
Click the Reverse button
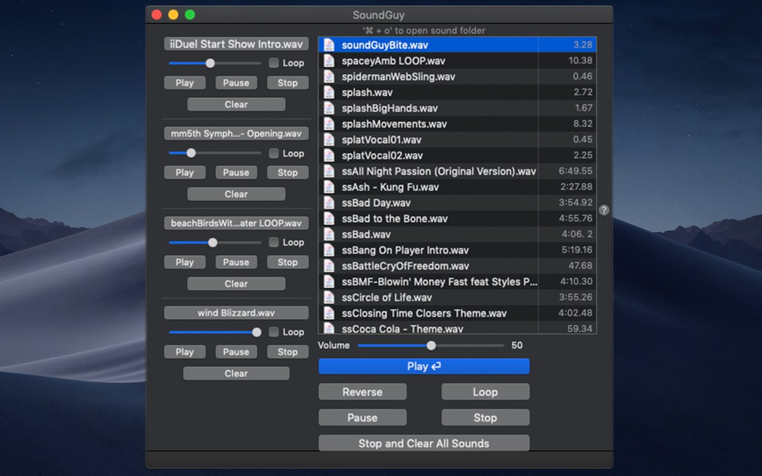pyautogui.click(x=363, y=392)
